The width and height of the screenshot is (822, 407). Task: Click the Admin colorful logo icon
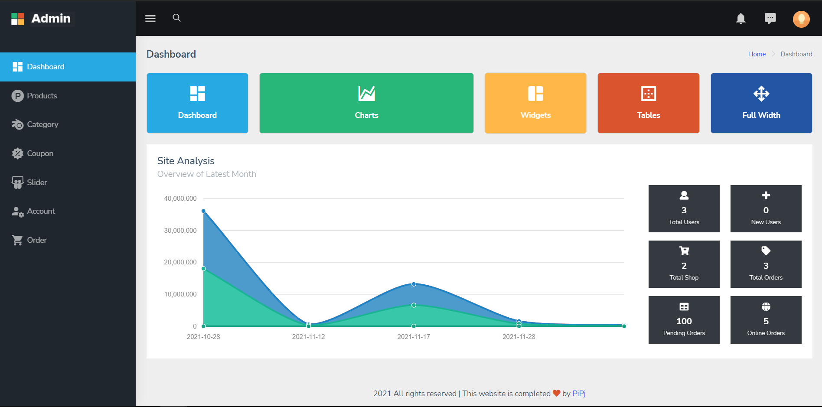pyautogui.click(x=18, y=19)
